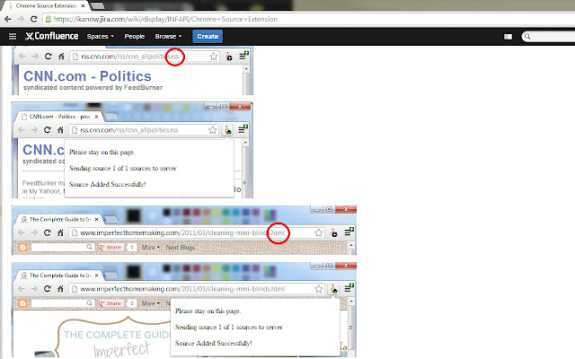The height and width of the screenshot is (359, 575).
Task: Click 'syndicated content powered by FeedBurner' under the circled .rss
Action: [93, 88]
